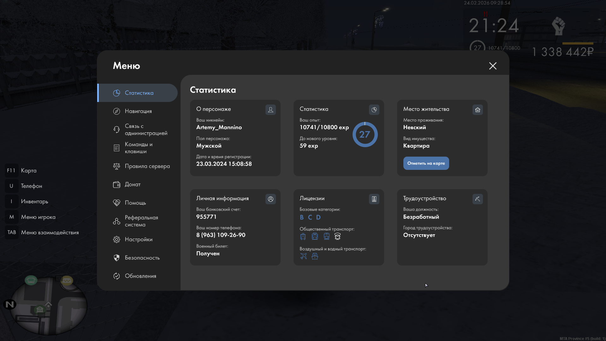The height and width of the screenshot is (341, 606).
Task: Open Настройки in the sidebar
Action: (138, 239)
